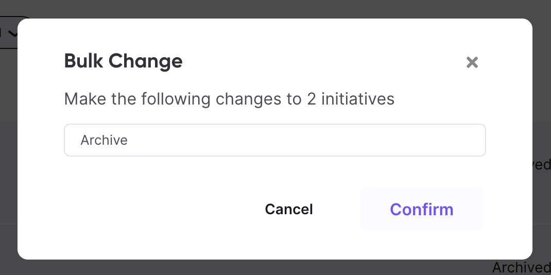The image size is (551, 275).
Task: Click the word Archive inside the field
Action: pyautogui.click(x=104, y=140)
